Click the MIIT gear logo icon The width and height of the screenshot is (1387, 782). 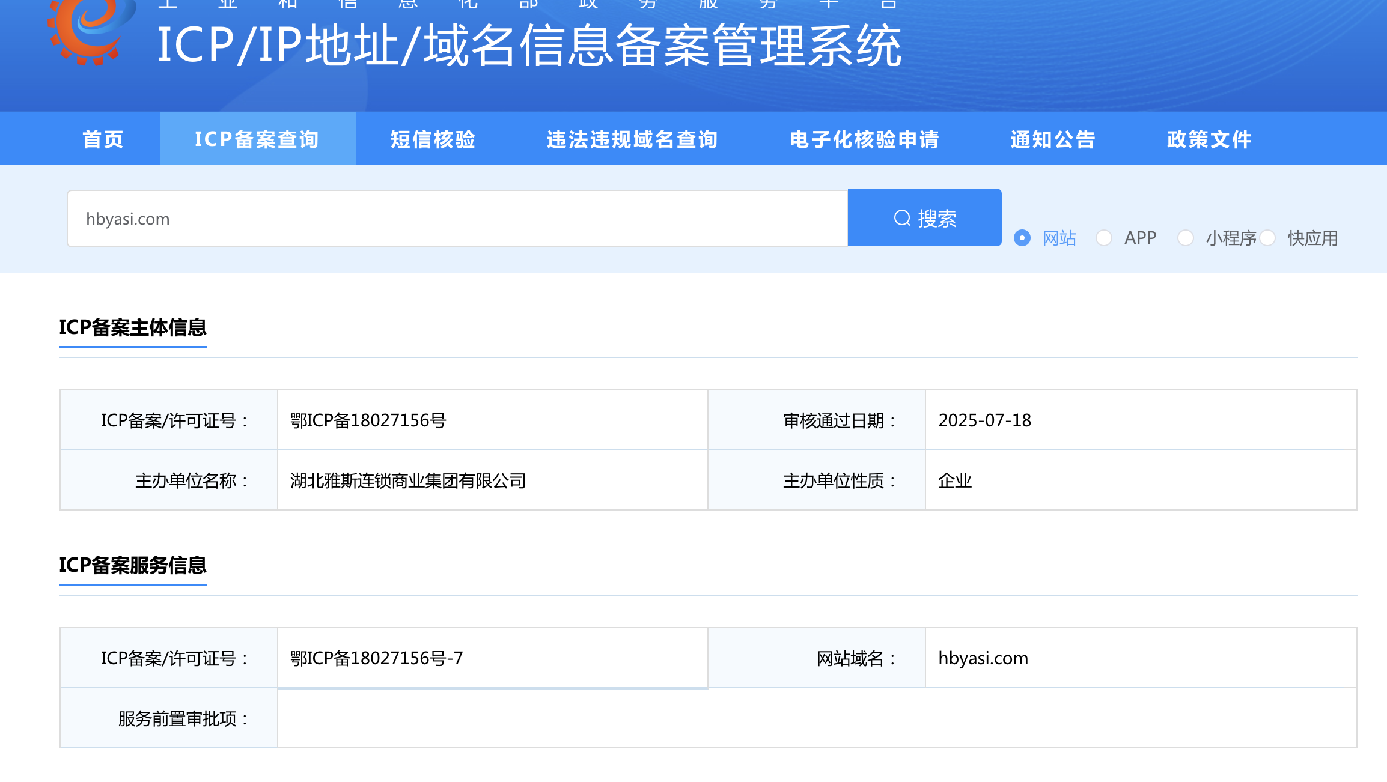click(x=90, y=30)
